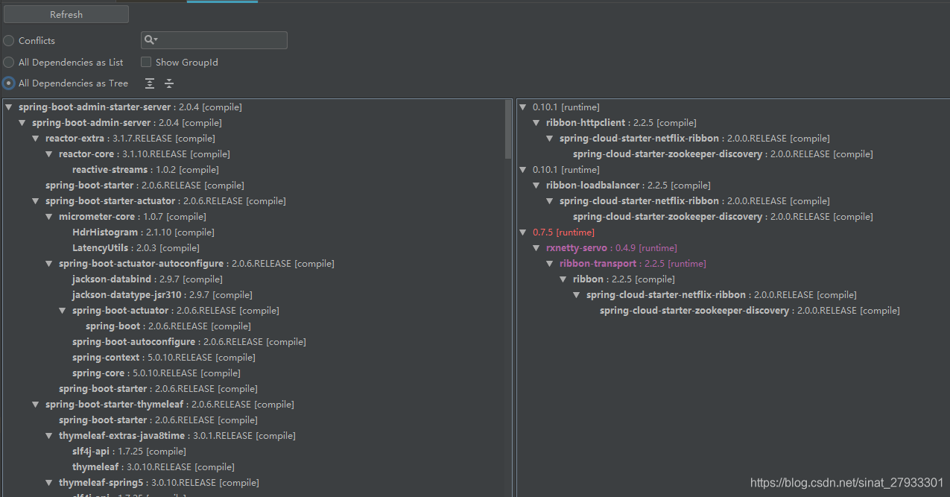Open the search magnifier history dropdown
The height and width of the screenshot is (497, 950).
click(151, 40)
